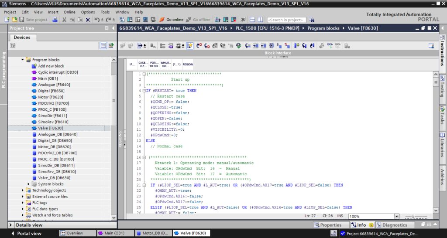Collapse the Project tree panel arrow
Viewport: 447px width, 238px height.
click(x=113, y=28)
